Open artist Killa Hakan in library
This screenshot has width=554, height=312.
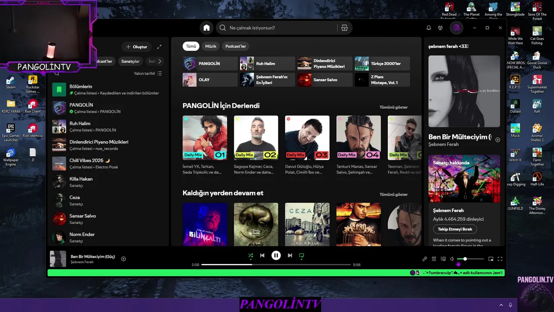107,182
